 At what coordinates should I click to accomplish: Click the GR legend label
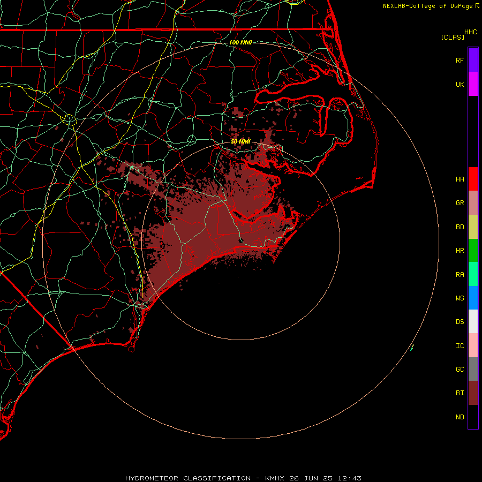point(460,203)
